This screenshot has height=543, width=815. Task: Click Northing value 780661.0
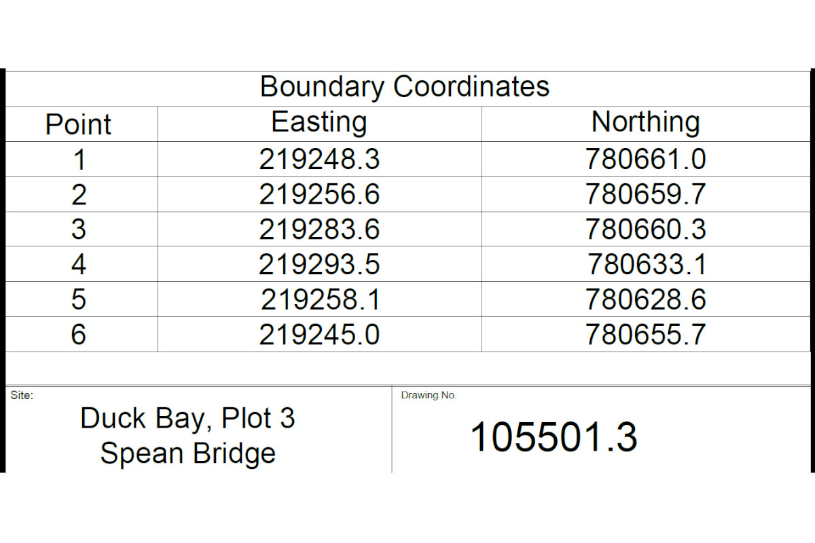tap(646, 160)
